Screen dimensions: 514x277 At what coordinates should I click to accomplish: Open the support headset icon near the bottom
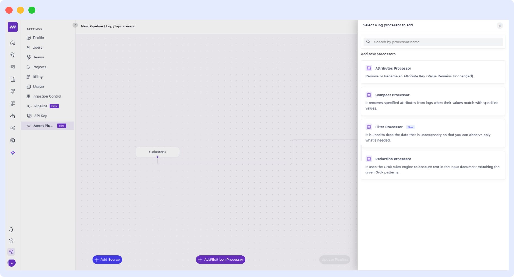coord(11,229)
